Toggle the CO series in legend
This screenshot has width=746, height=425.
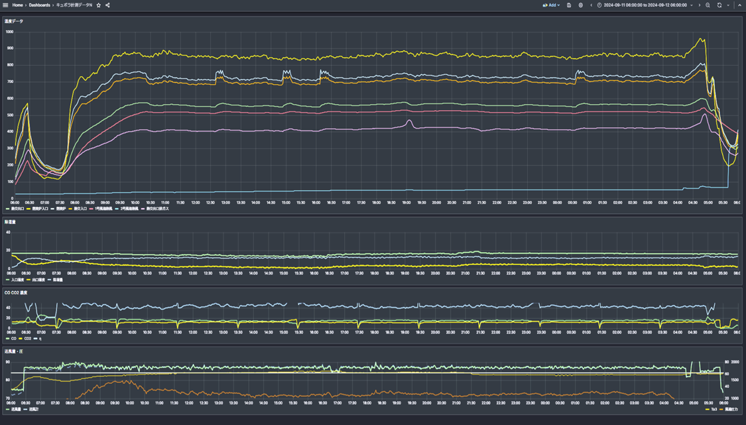(13, 339)
